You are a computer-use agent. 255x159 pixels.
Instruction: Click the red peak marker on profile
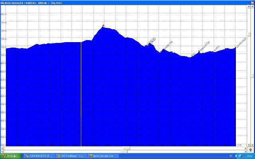(103, 25)
